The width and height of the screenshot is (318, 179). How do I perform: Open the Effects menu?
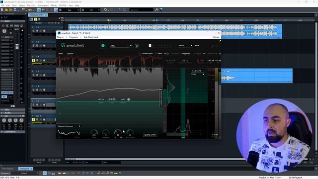pos(54,5)
